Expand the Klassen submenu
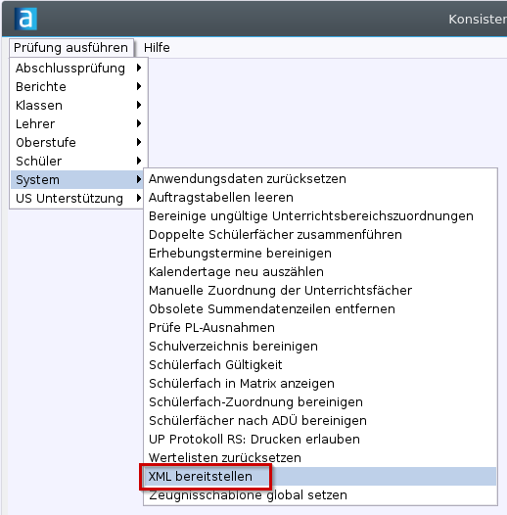Image resolution: width=507 pixels, height=515 pixels. click(x=79, y=105)
